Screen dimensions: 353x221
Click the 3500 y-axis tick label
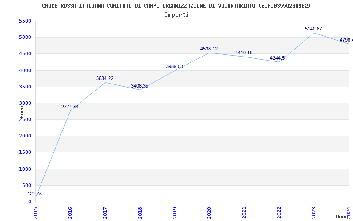pos(25,87)
